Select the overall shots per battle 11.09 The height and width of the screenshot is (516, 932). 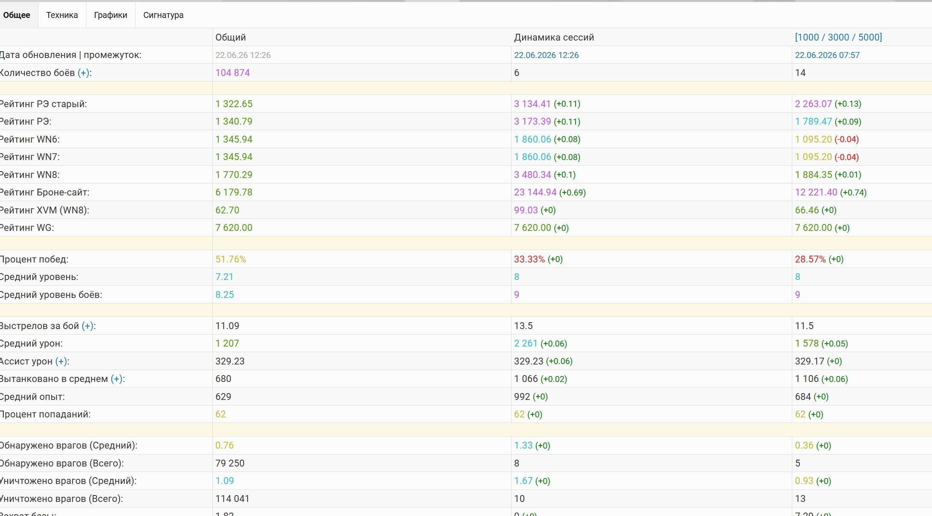(x=227, y=326)
